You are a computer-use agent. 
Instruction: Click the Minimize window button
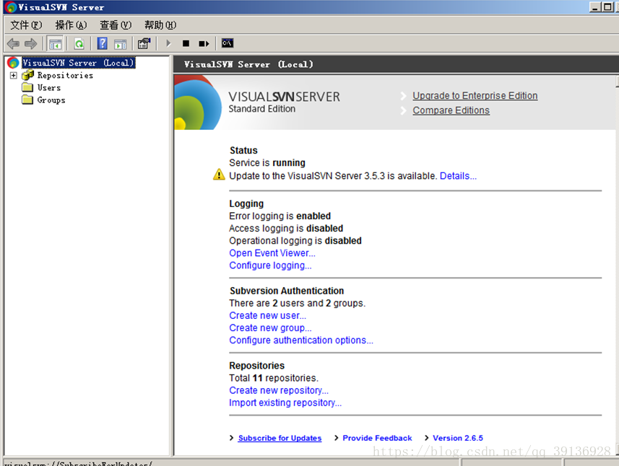click(595, 6)
